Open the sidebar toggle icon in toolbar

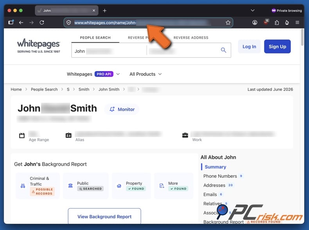tap(11, 22)
